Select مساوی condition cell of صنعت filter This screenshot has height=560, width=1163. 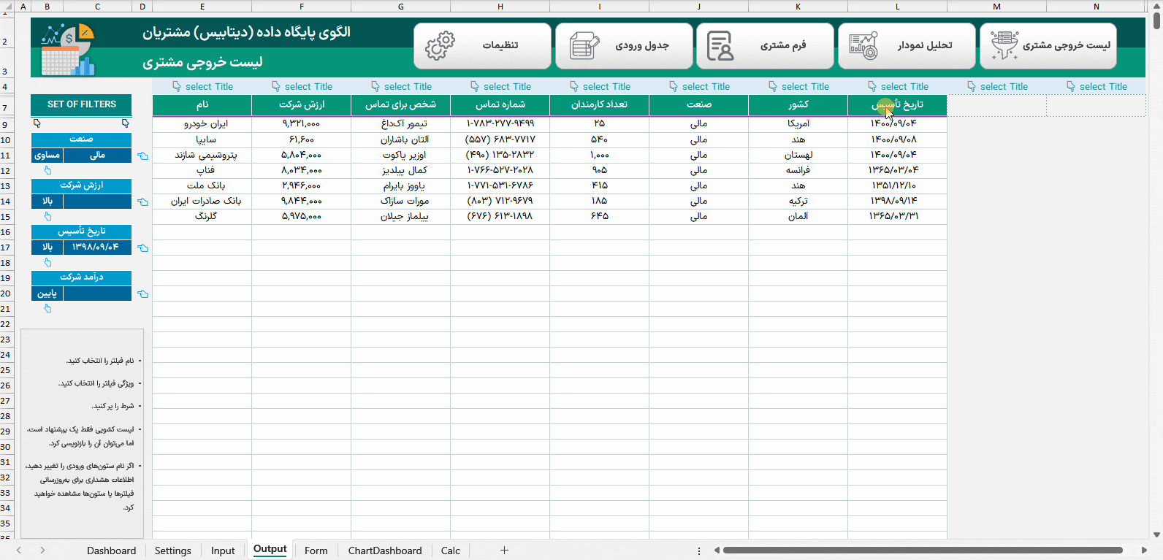pyautogui.click(x=47, y=156)
